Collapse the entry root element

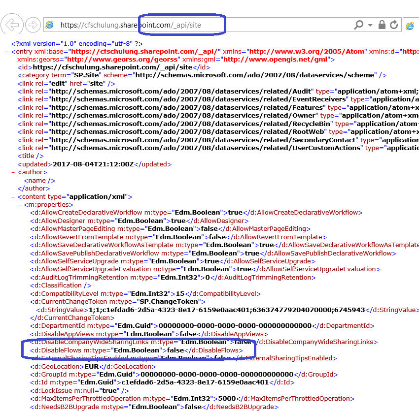7,52
